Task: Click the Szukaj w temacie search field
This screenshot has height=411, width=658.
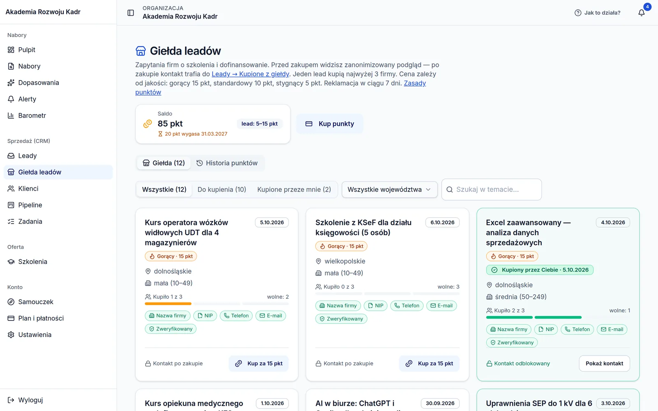Action: 491,189
